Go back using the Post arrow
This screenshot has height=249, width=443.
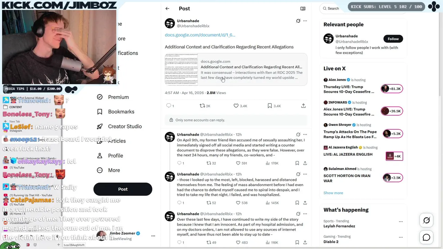(167, 9)
